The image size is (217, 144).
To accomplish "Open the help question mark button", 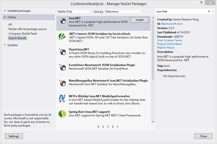I will 201,3.
